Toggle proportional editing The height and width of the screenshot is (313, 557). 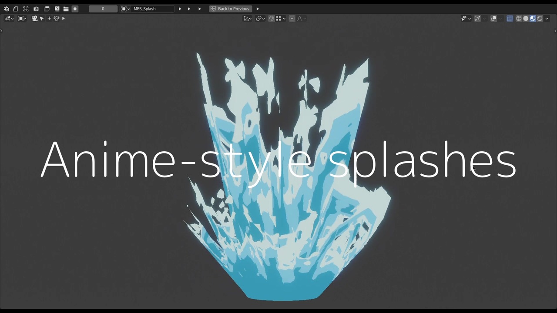292,18
